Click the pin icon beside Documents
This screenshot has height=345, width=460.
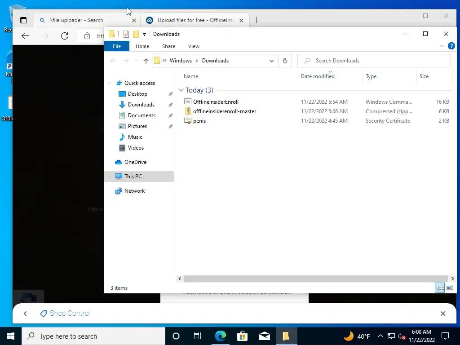point(170,115)
